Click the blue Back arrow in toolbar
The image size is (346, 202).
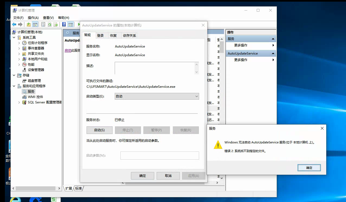click(14, 24)
